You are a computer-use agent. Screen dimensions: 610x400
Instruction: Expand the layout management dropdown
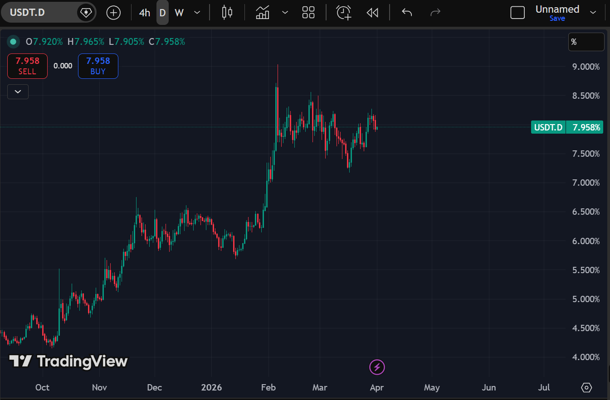coord(593,13)
